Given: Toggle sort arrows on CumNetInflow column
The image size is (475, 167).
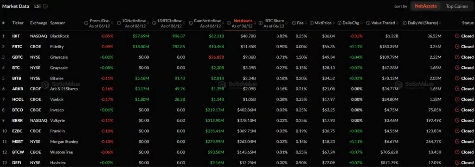Looking at the screenshot, I should pos(223,23).
